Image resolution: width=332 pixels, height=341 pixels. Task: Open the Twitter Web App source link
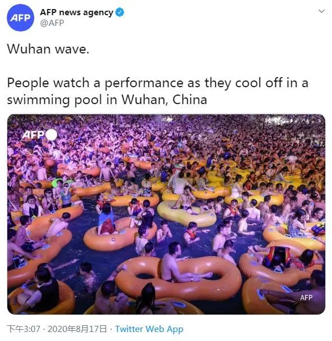(149, 329)
